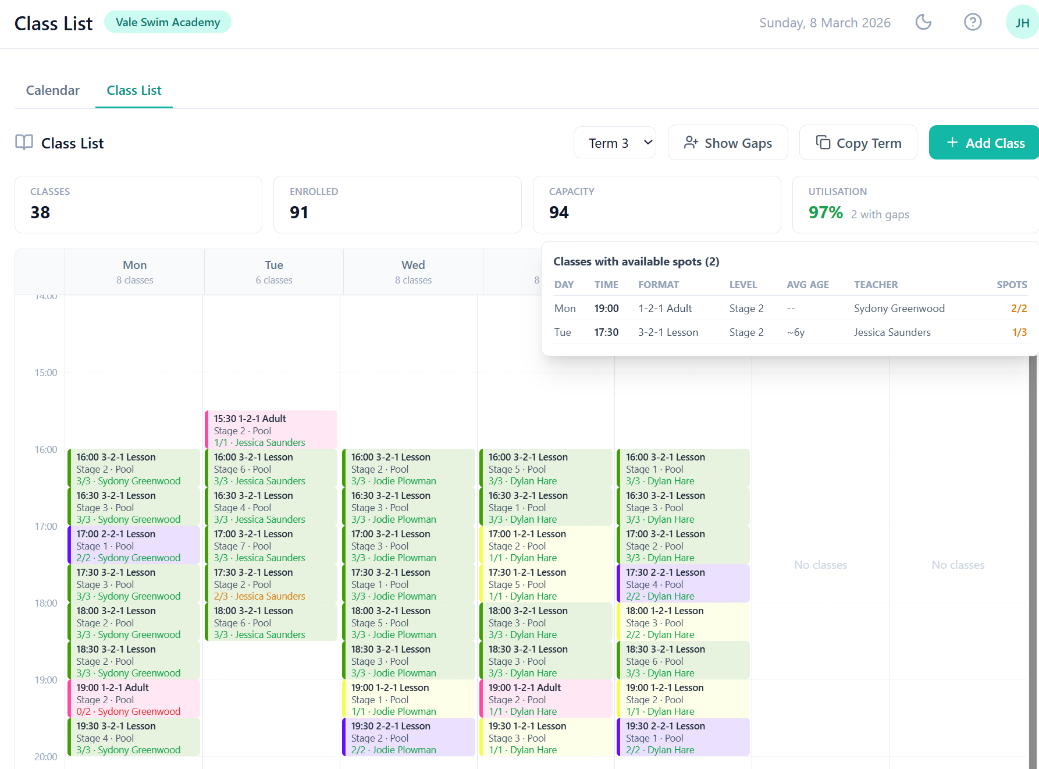Open Tuesday's 17:30 Stage 2 lesson card
Screen dimensions: 1039x769
coord(271,583)
